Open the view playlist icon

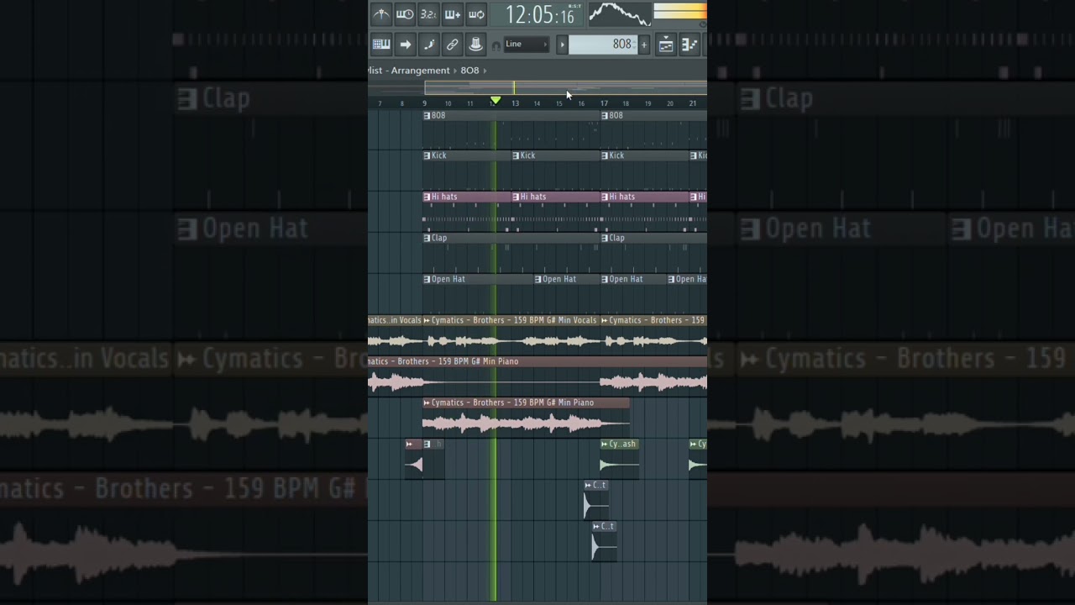666,45
